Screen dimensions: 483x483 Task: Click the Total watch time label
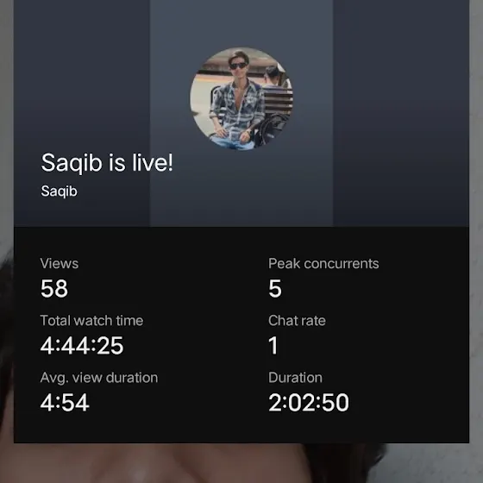coord(91,321)
